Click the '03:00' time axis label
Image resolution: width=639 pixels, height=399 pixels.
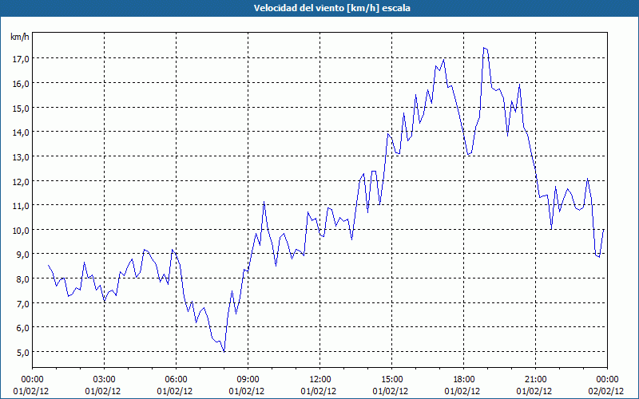(104, 380)
